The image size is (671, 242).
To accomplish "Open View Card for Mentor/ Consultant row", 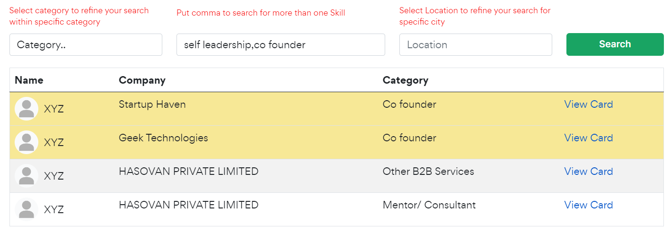I will 588,205.
